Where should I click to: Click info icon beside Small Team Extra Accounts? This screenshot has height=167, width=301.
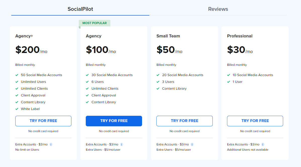pos(192,144)
